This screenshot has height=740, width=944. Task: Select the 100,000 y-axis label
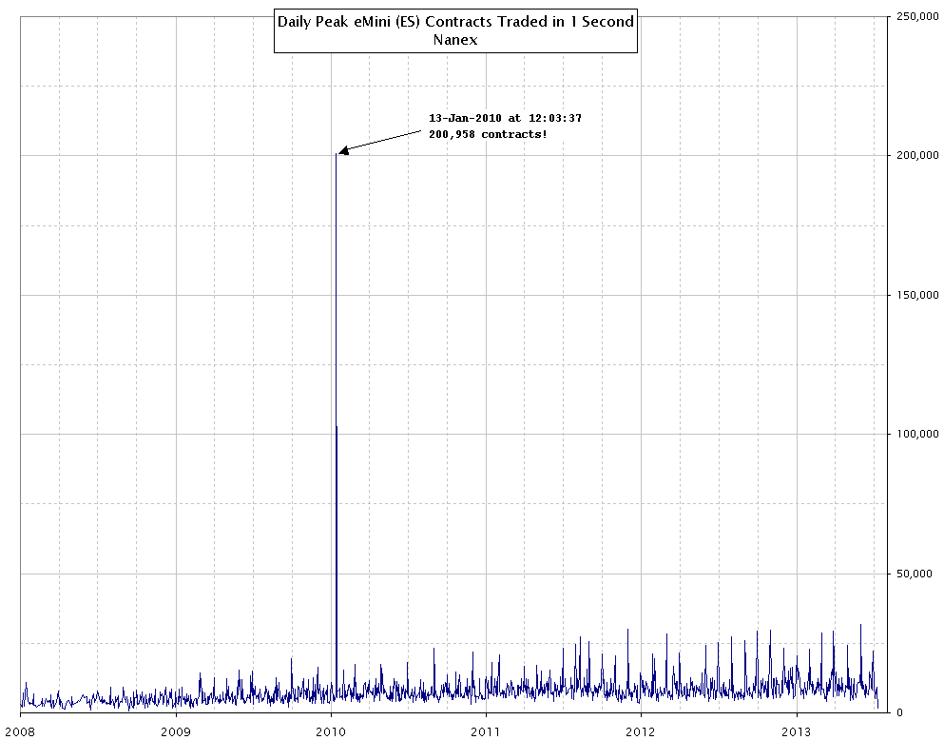point(913,434)
